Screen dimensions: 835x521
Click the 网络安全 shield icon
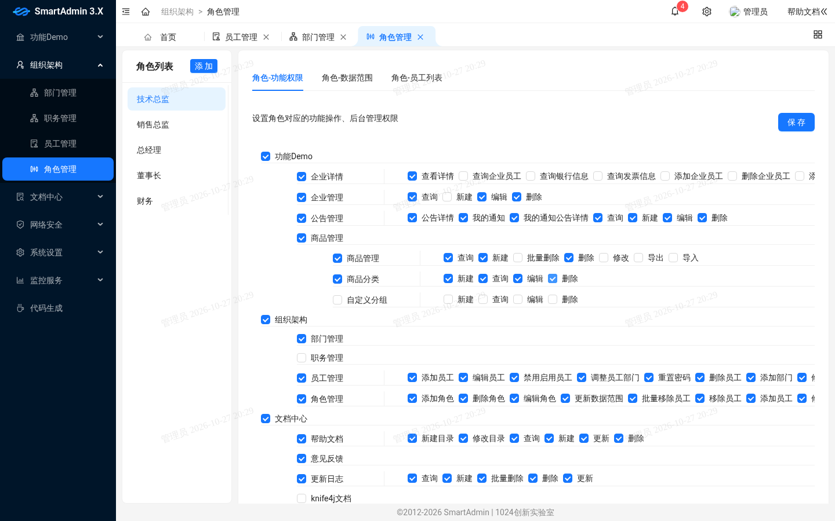[20, 225]
